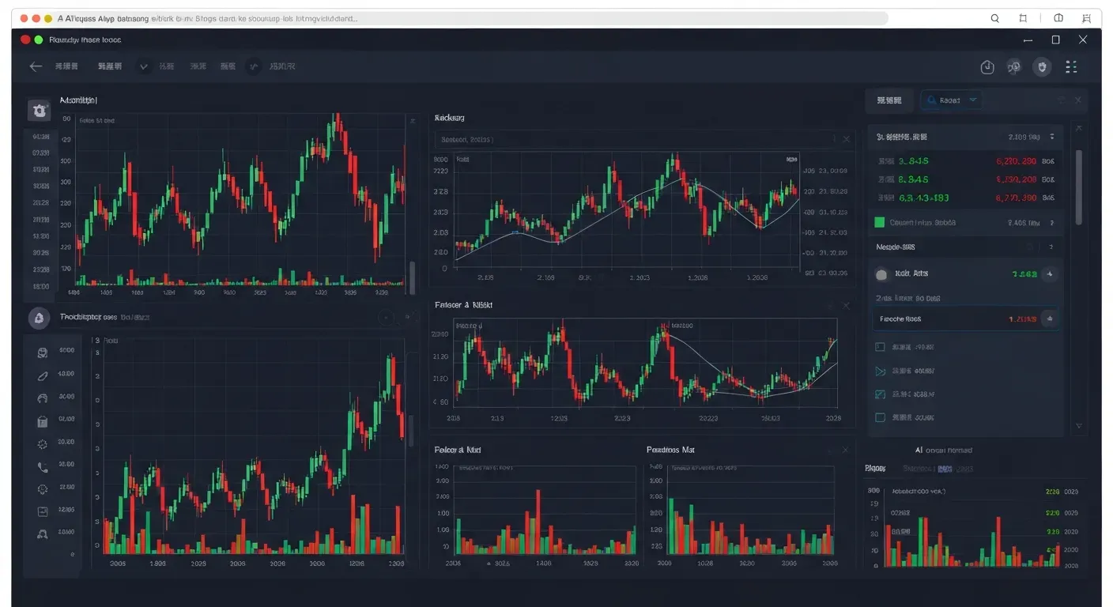Expand the chevron dropdown in the top toolbar
This screenshot has height=607, width=1113.
pos(144,67)
